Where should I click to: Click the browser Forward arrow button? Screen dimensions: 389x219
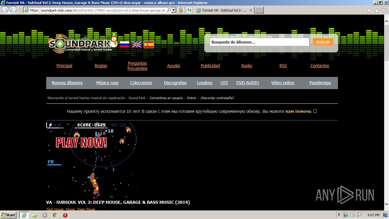(x=13, y=10)
